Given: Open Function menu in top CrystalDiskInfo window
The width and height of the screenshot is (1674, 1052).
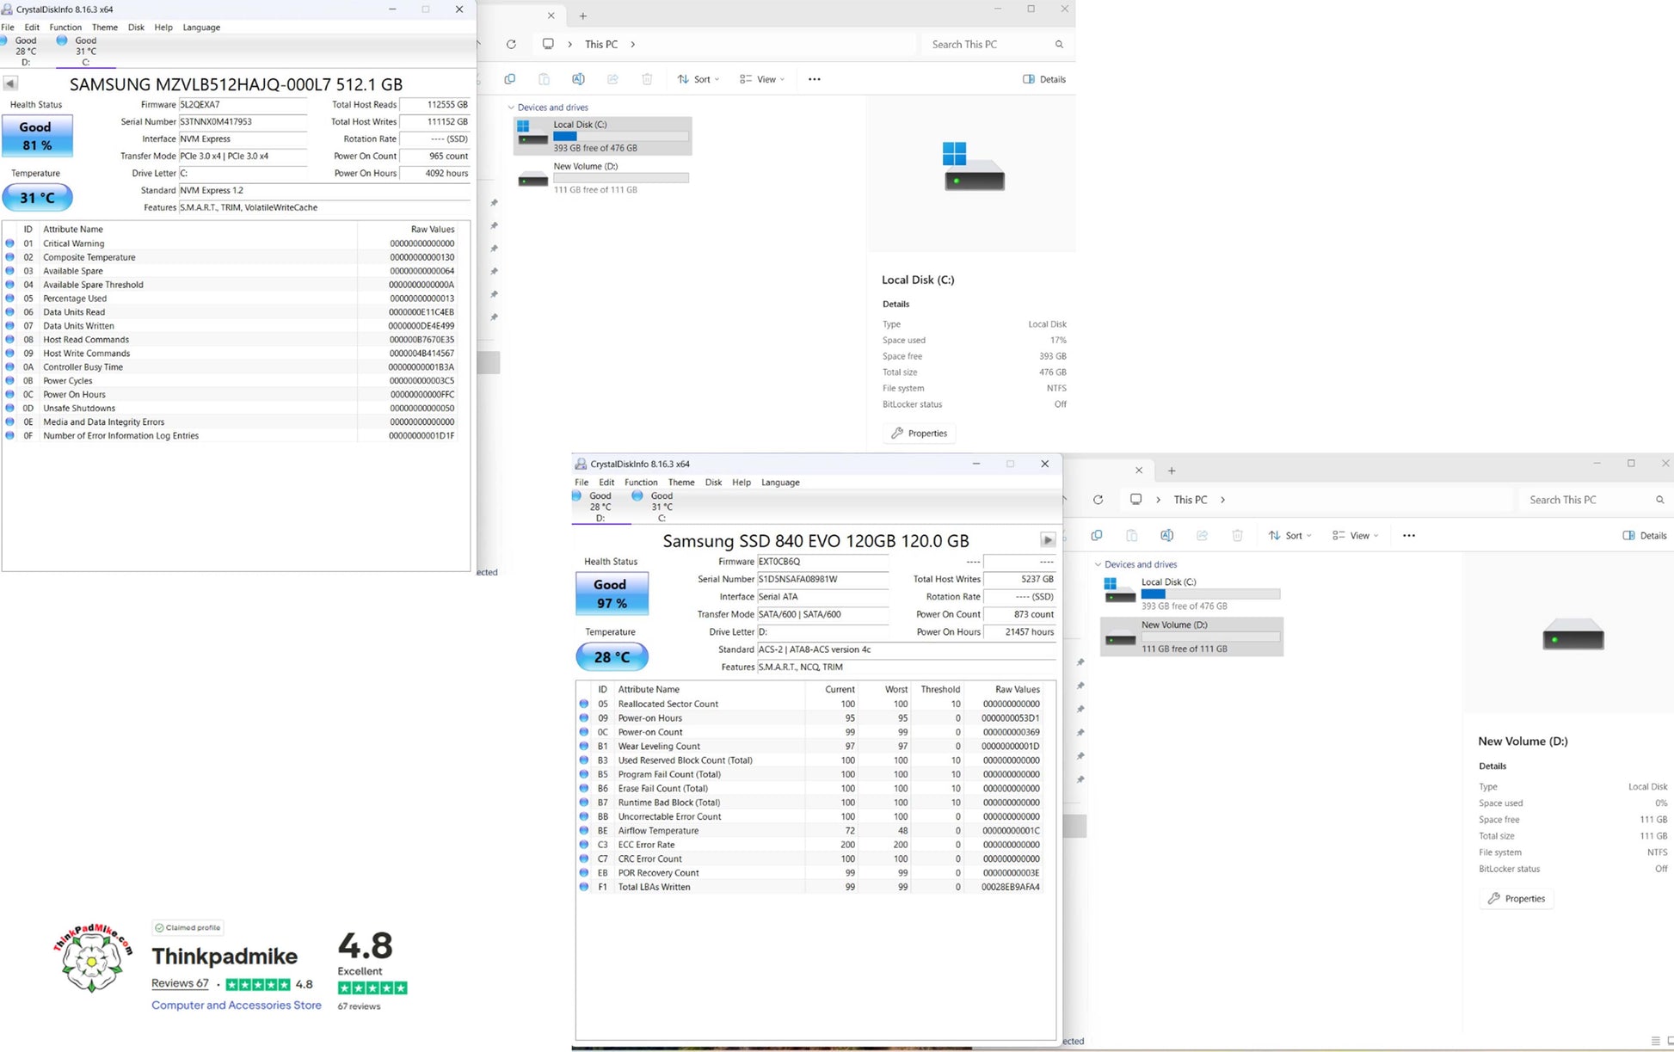Looking at the screenshot, I should [x=65, y=28].
